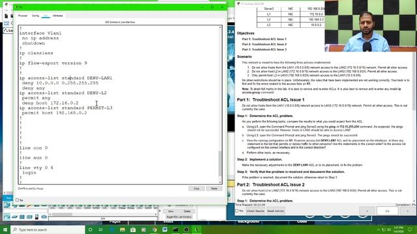The width and height of the screenshot is (417, 234).
Task: Go to previous page in PT Activity
Action: pos(367,211)
